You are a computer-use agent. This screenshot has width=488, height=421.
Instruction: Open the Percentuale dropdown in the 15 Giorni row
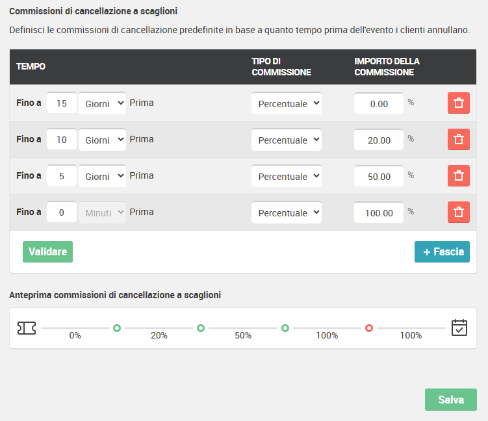coord(287,103)
